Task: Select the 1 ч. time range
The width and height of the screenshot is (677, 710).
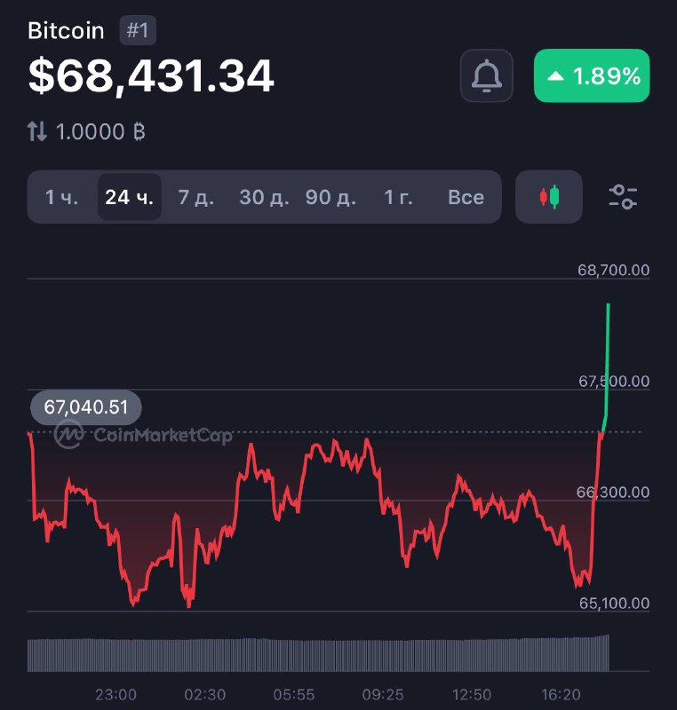Action: (62, 197)
